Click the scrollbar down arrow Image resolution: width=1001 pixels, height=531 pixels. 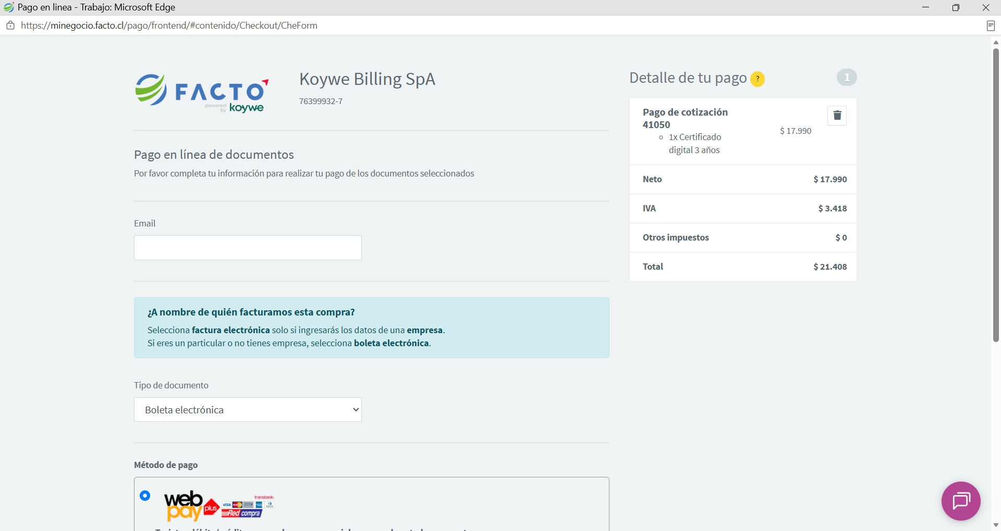click(996, 525)
